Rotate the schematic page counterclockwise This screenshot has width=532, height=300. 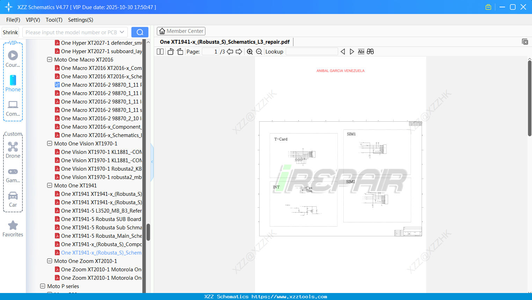(170, 51)
